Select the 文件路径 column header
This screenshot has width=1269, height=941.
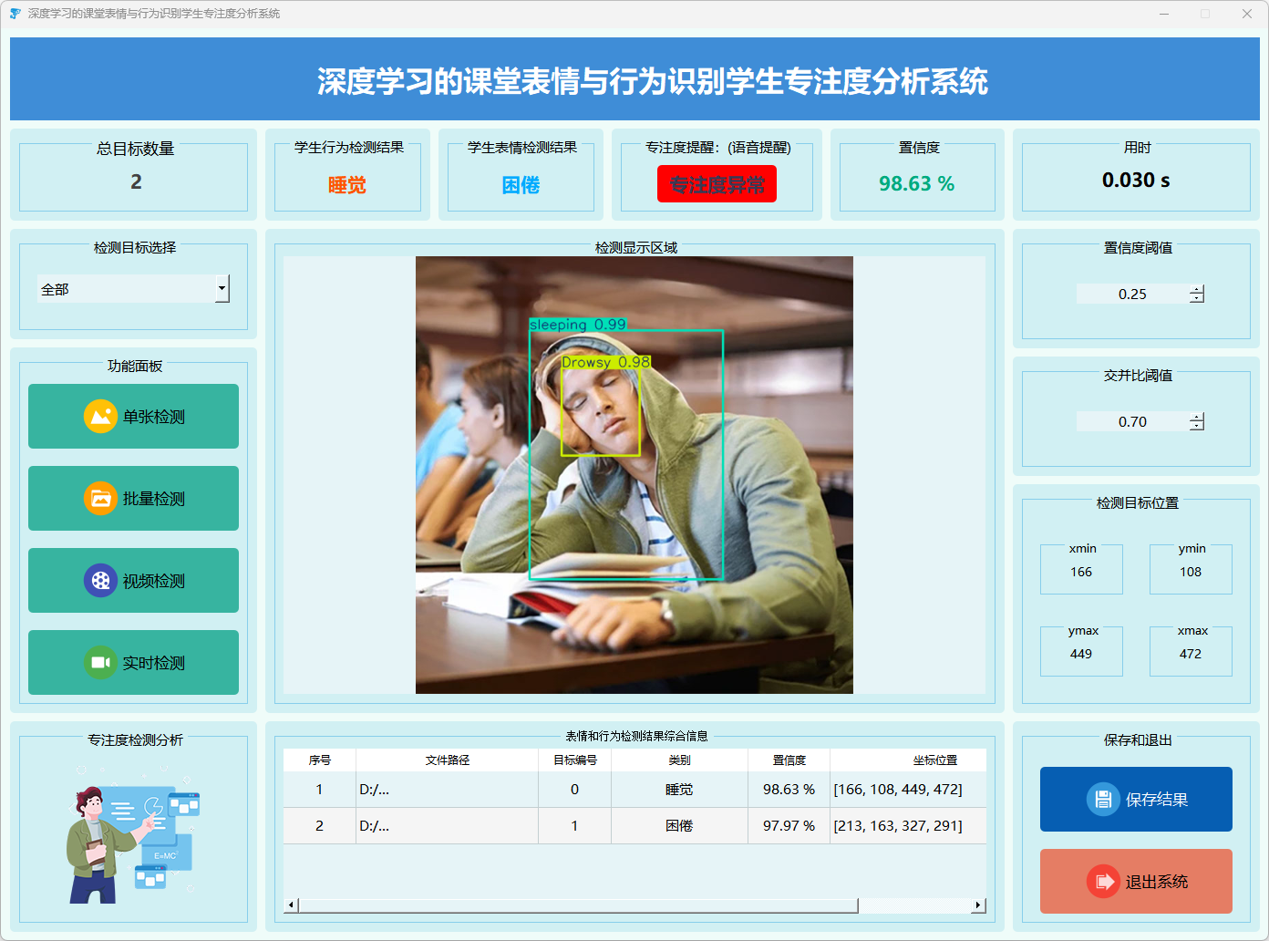(447, 760)
